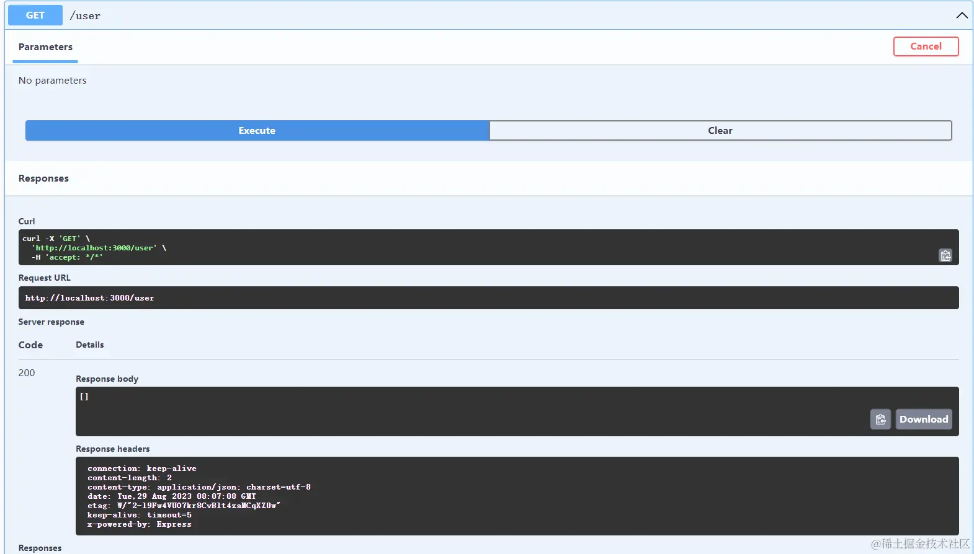This screenshot has height=554, width=974.
Task: Click the Curl section label
Action: (27, 222)
